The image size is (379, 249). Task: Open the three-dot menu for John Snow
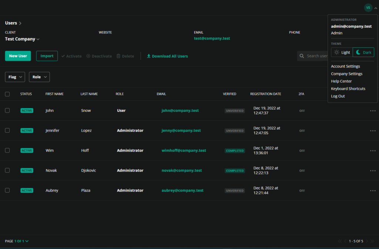pyautogui.click(x=373, y=110)
